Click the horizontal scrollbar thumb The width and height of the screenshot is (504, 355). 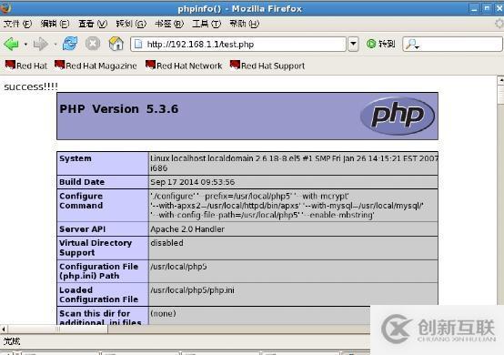58,329
